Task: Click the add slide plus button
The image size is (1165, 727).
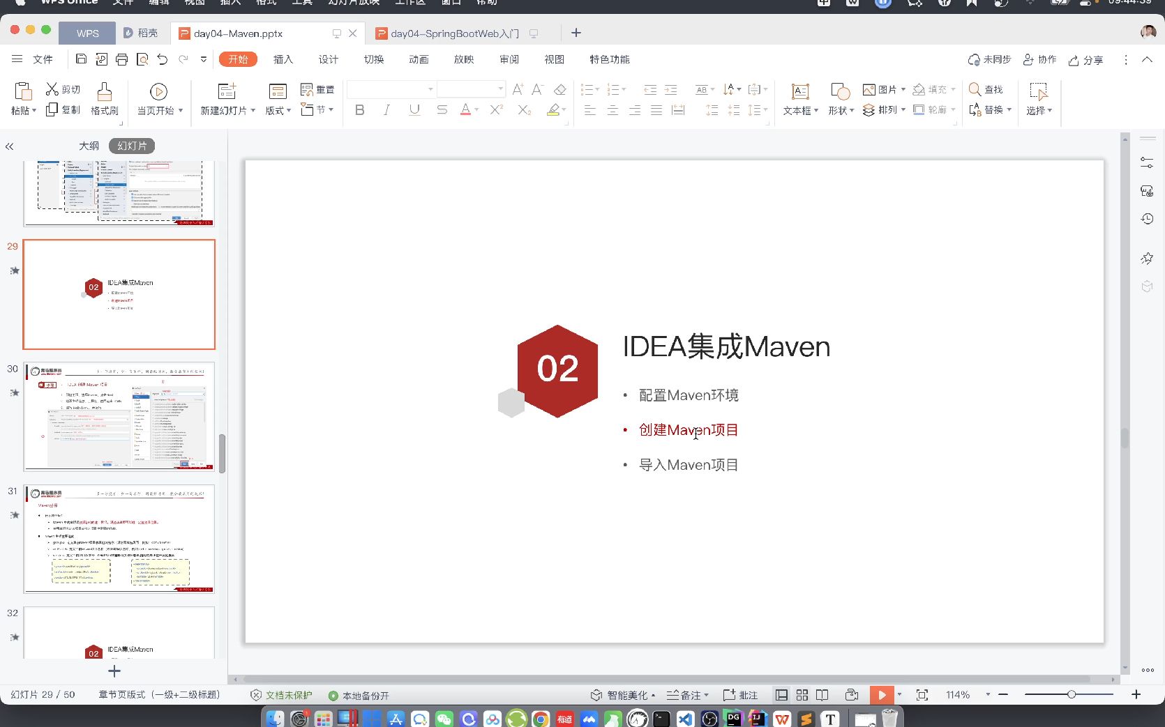Action: click(x=114, y=671)
